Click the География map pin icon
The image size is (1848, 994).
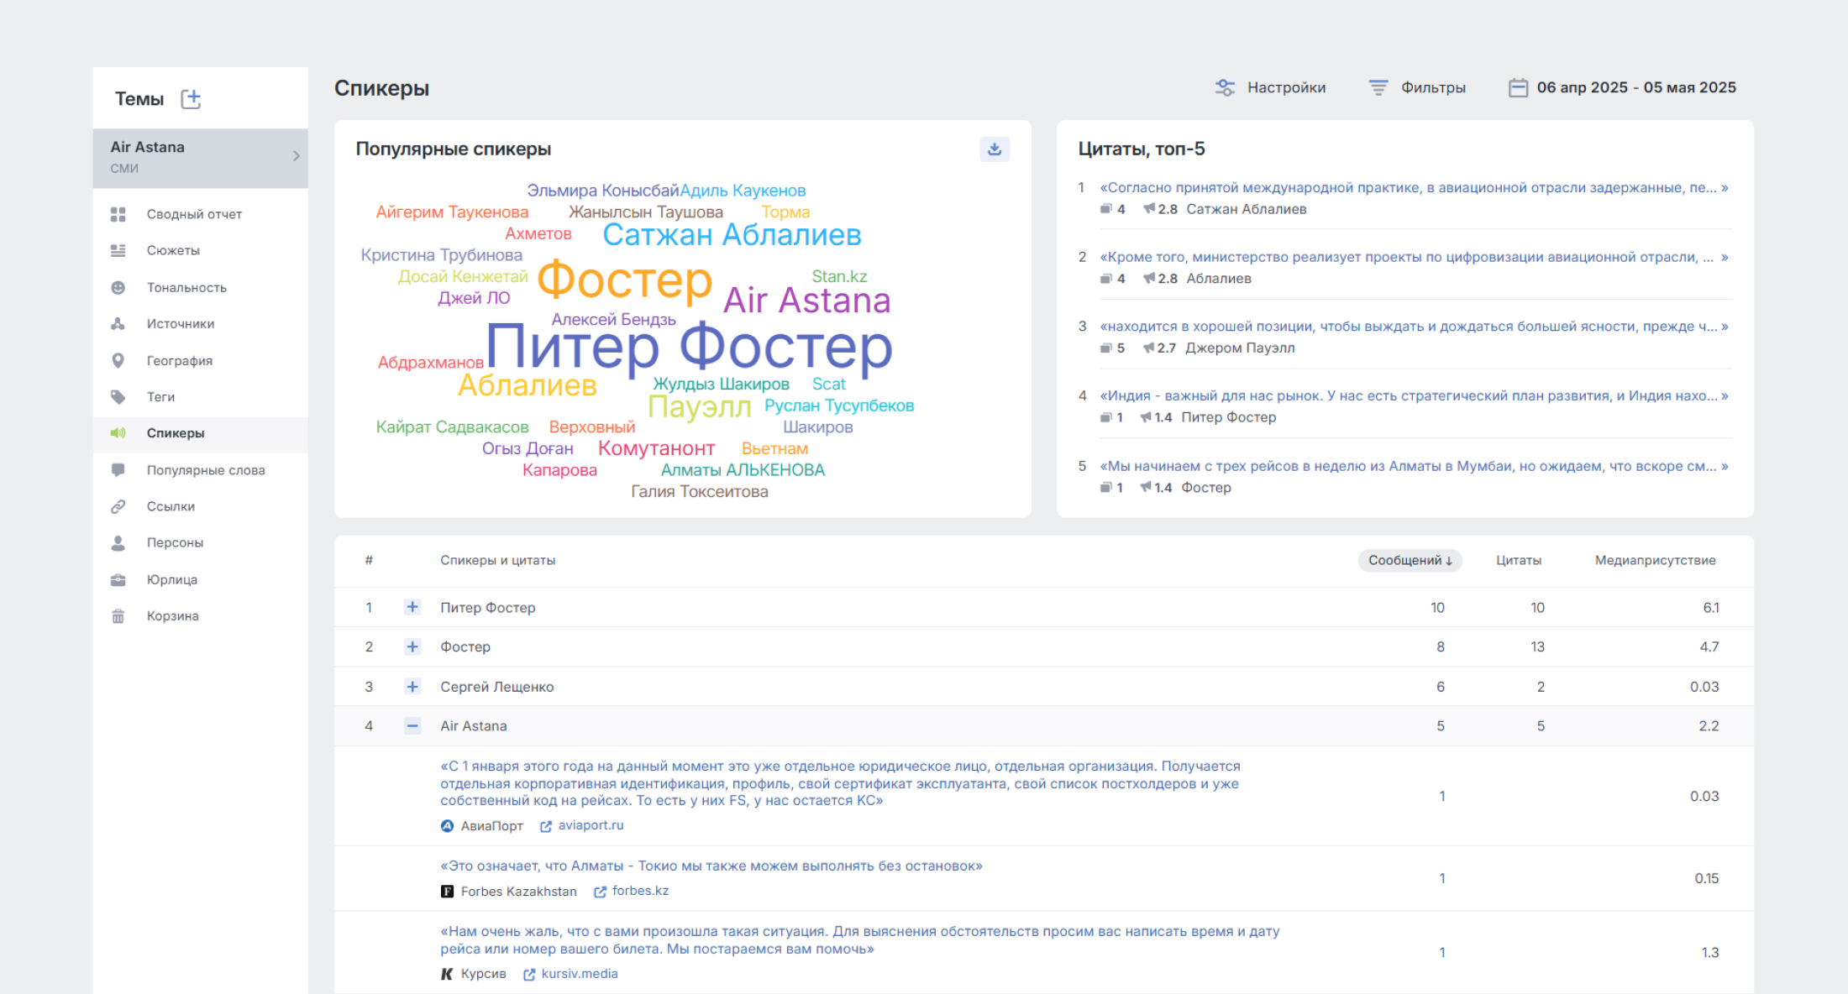tap(118, 360)
